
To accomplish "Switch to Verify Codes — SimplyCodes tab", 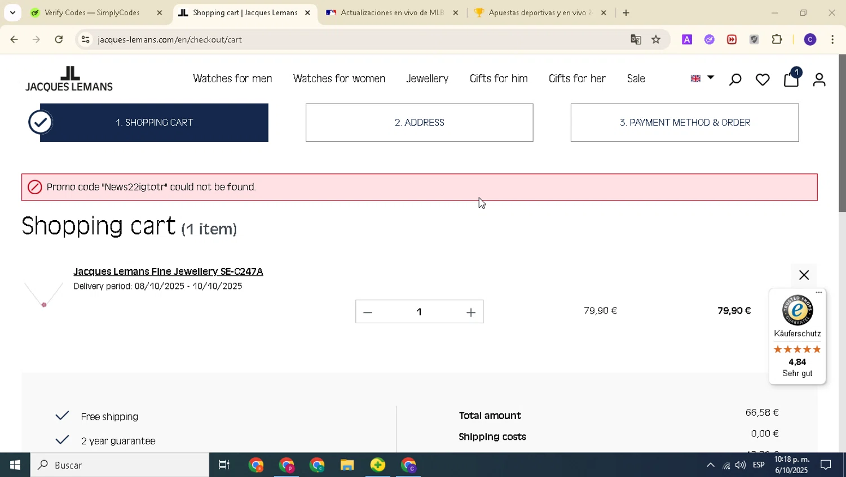I will (x=91, y=12).
